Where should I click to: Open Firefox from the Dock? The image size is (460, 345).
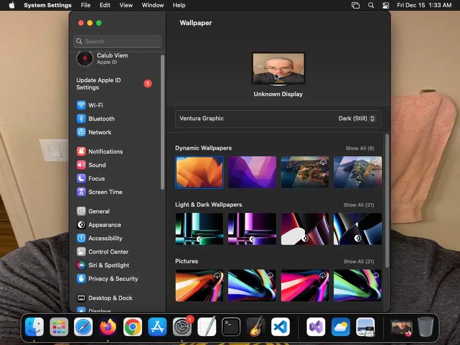tap(108, 327)
